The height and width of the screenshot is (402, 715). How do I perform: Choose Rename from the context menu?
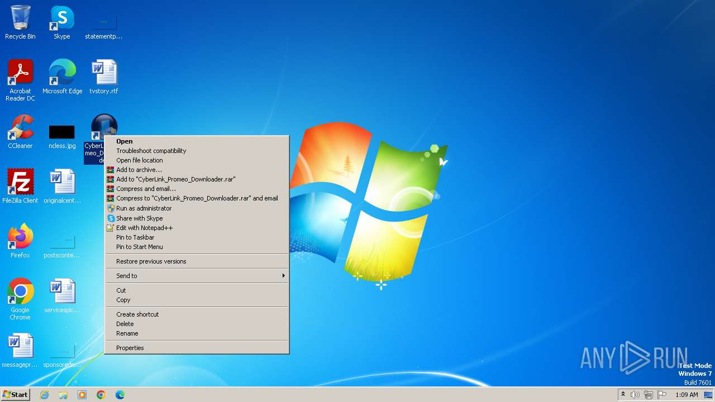click(x=197, y=333)
